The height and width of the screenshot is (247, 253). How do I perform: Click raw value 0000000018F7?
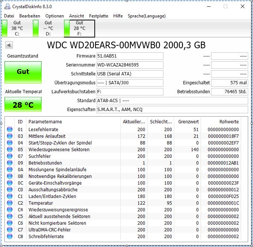pos(223,136)
